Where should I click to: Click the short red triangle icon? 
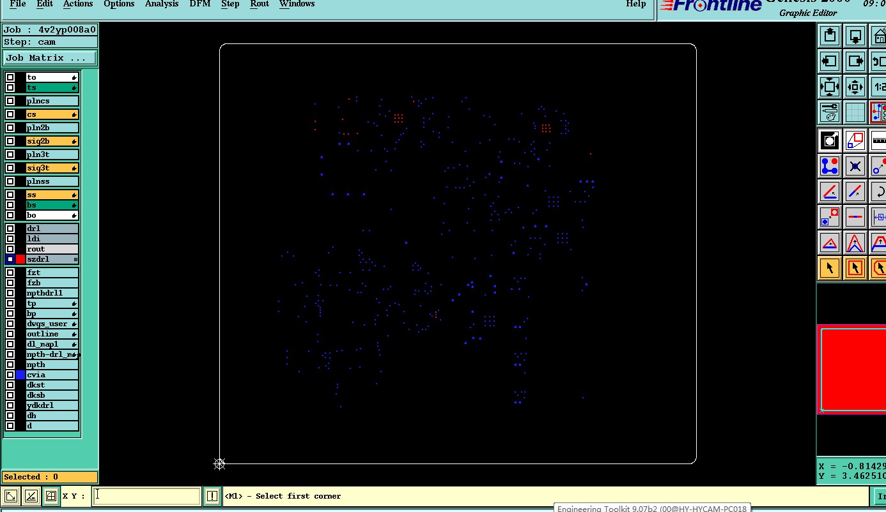click(830, 243)
